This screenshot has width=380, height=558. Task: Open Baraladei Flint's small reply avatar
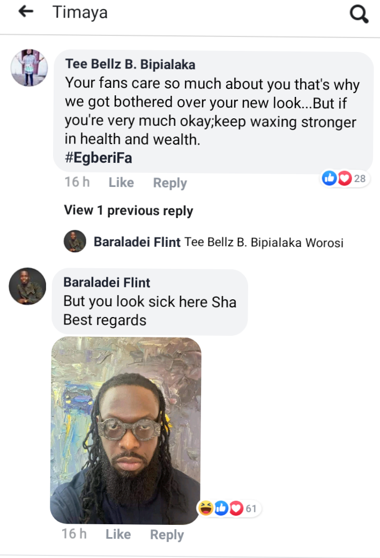[75, 242]
